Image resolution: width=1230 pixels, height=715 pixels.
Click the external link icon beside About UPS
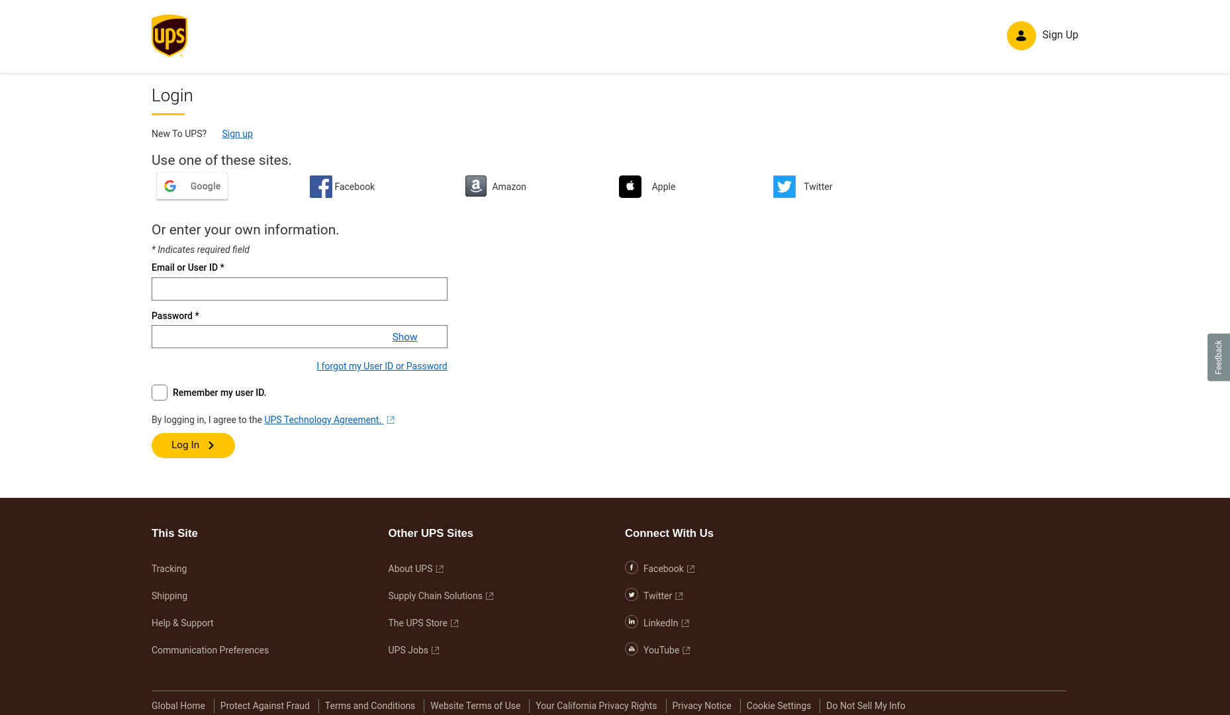point(440,569)
